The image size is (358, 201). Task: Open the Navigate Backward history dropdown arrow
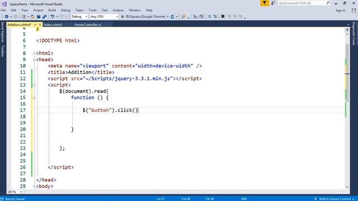pos(11,17)
